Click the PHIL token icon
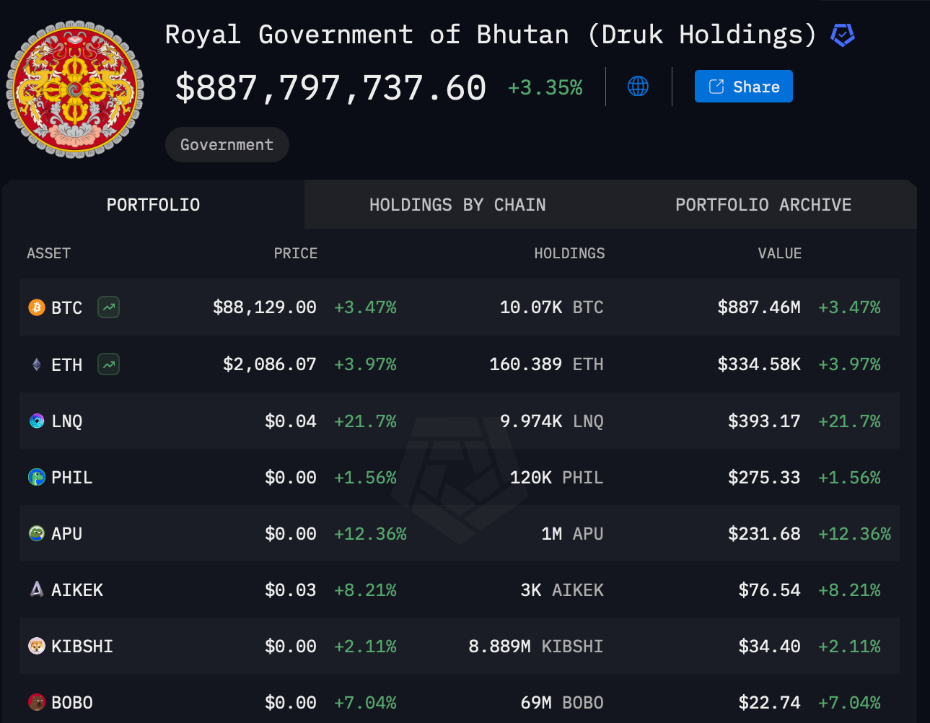Image resolution: width=930 pixels, height=723 pixels. coord(36,477)
